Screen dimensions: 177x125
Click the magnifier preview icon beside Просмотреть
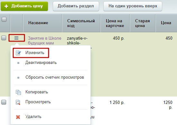click(x=18, y=102)
